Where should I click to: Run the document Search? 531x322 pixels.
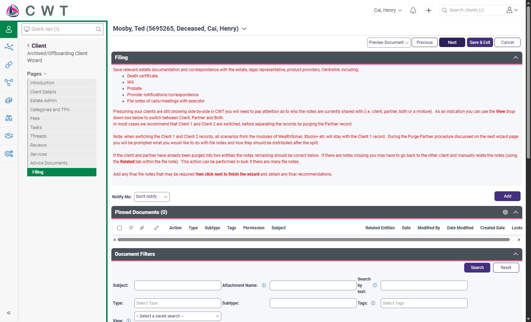point(477,268)
